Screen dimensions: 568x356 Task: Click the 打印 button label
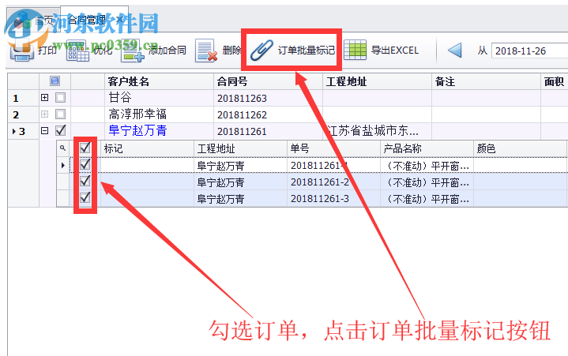tap(47, 51)
